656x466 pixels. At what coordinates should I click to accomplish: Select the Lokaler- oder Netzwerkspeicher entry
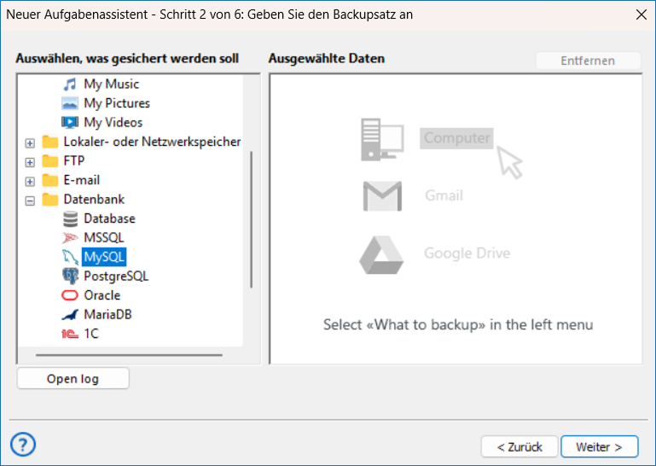click(x=152, y=142)
